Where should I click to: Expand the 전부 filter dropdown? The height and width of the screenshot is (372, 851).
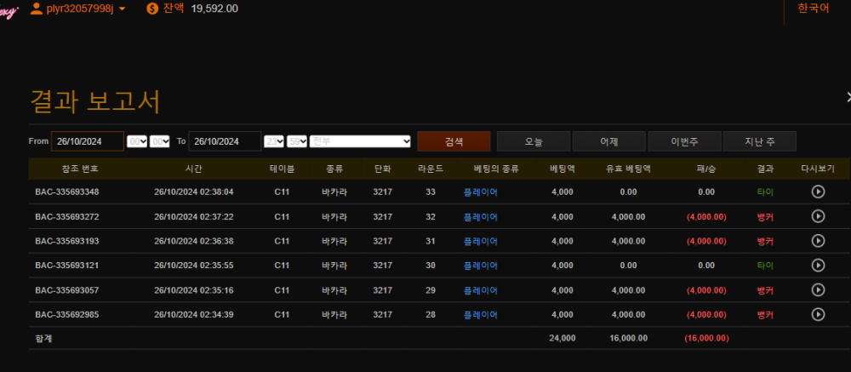pyautogui.click(x=360, y=141)
